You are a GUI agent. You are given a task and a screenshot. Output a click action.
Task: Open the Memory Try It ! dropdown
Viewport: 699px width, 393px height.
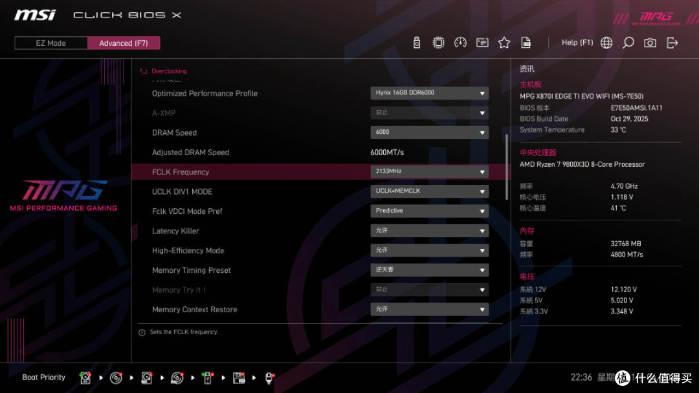(x=429, y=290)
